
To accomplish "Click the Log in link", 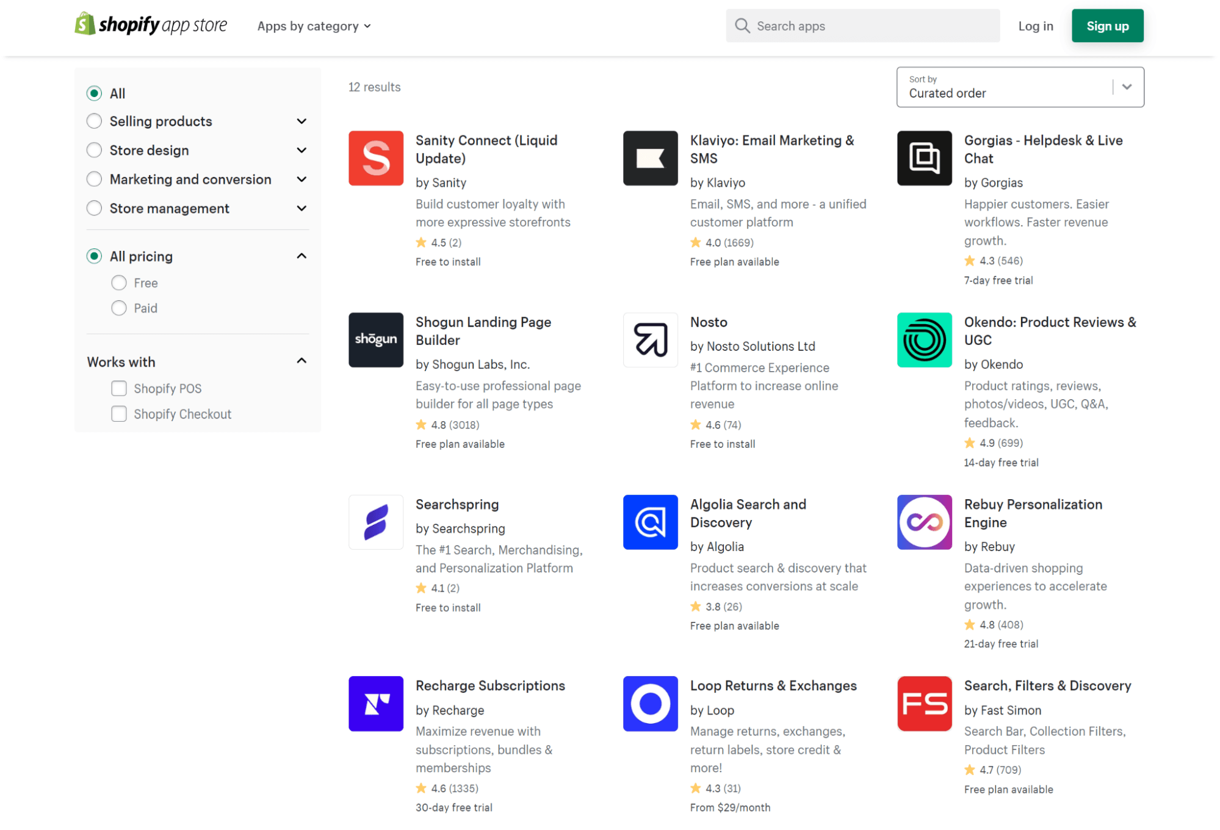I will (x=1035, y=26).
